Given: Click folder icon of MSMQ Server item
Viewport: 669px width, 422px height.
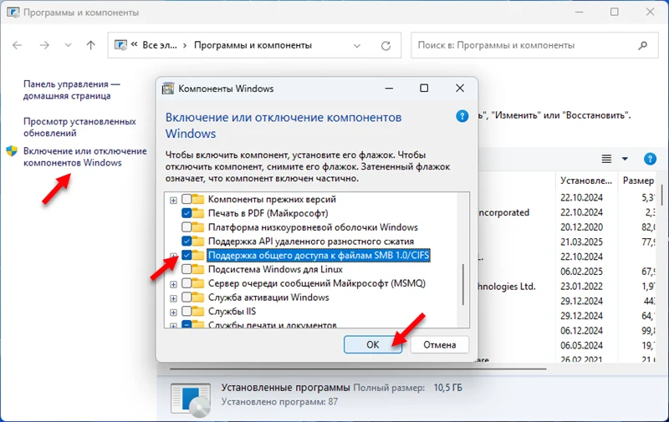Looking at the screenshot, I should (x=198, y=283).
